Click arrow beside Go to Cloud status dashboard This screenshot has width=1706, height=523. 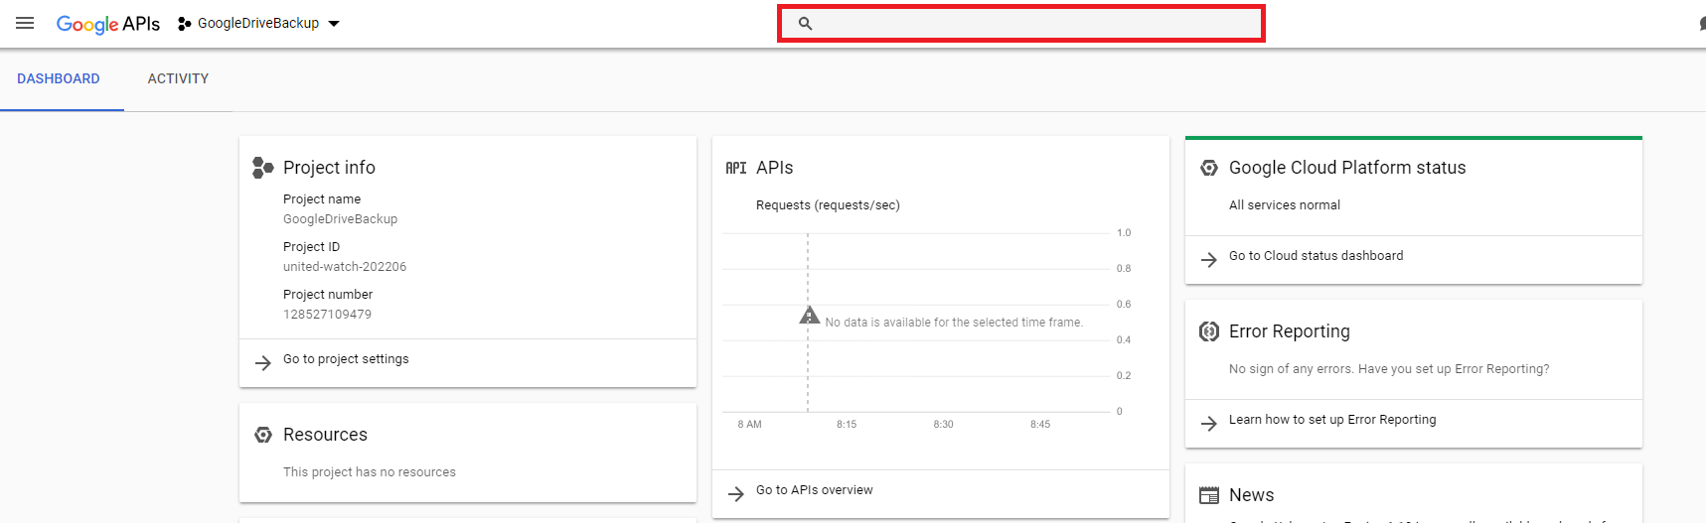click(x=1209, y=260)
